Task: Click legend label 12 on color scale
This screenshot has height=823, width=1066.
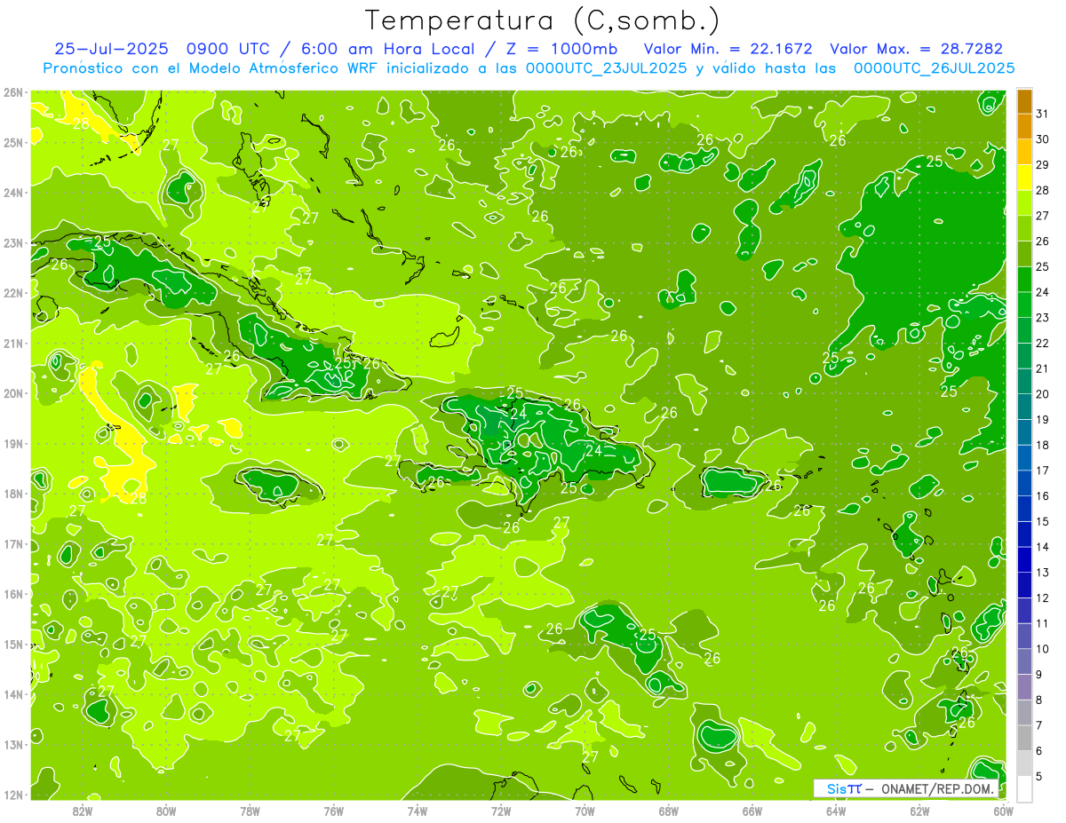Action: click(x=1042, y=597)
